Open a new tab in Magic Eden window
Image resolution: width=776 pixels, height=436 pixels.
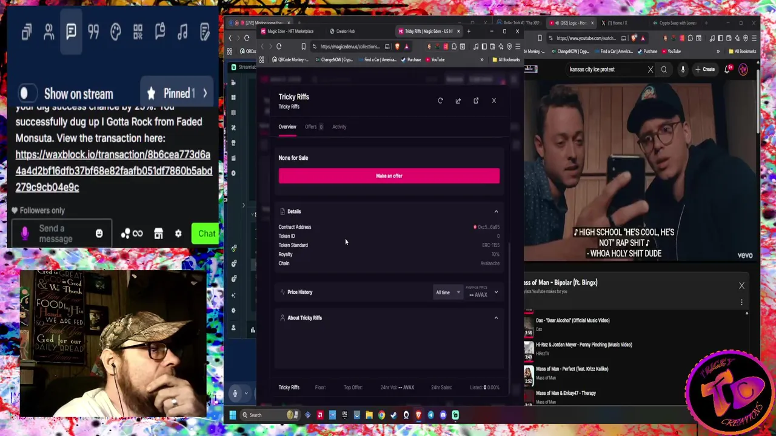pyautogui.click(x=469, y=31)
